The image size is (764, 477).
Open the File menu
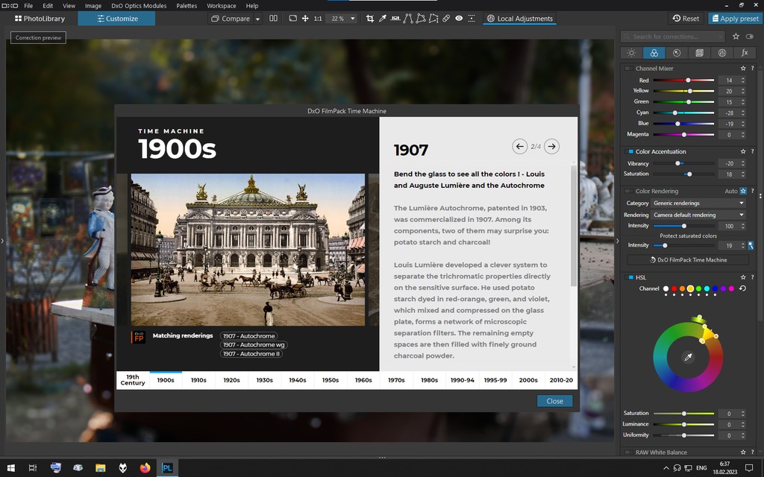pos(29,6)
